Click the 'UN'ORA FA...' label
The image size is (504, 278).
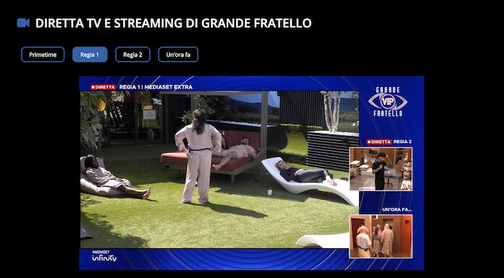point(397,209)
